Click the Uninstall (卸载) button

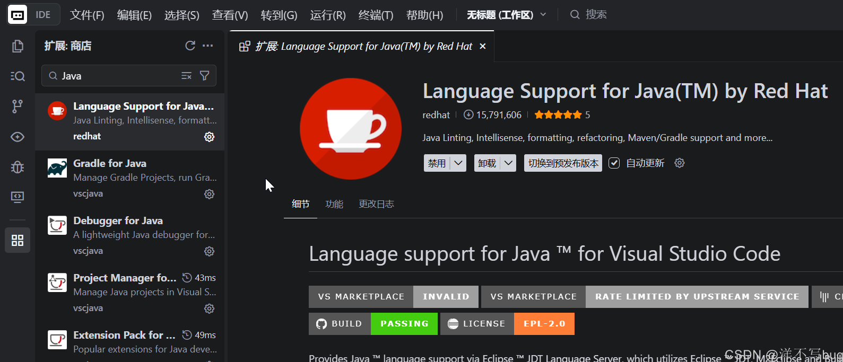487,163
